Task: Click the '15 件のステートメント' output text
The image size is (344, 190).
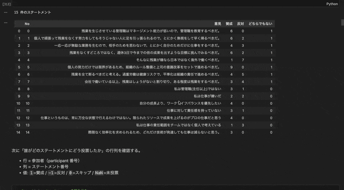Action: coord(33,12)
